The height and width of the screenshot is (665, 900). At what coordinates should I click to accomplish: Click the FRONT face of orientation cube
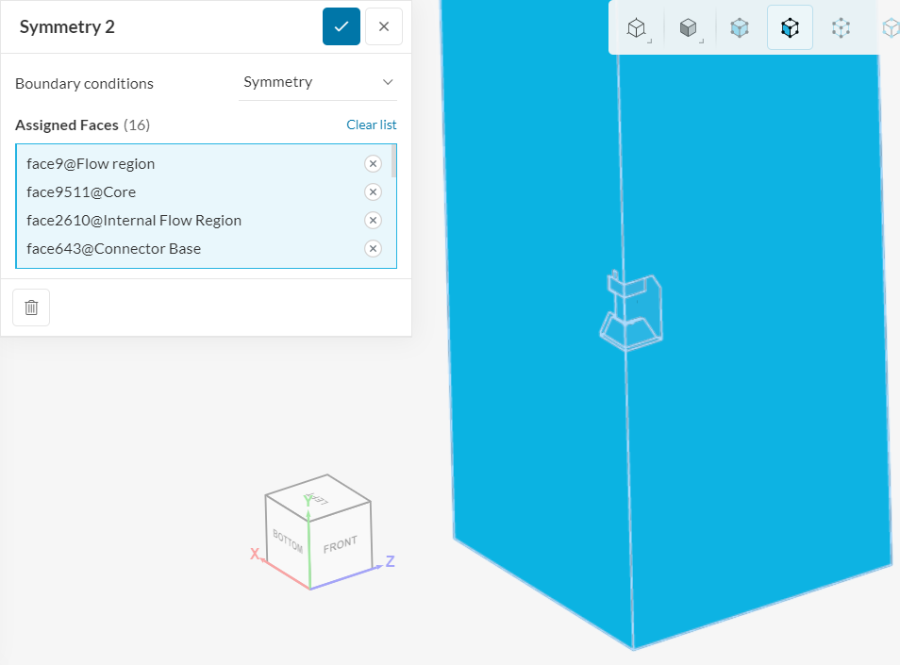point(340,545)
